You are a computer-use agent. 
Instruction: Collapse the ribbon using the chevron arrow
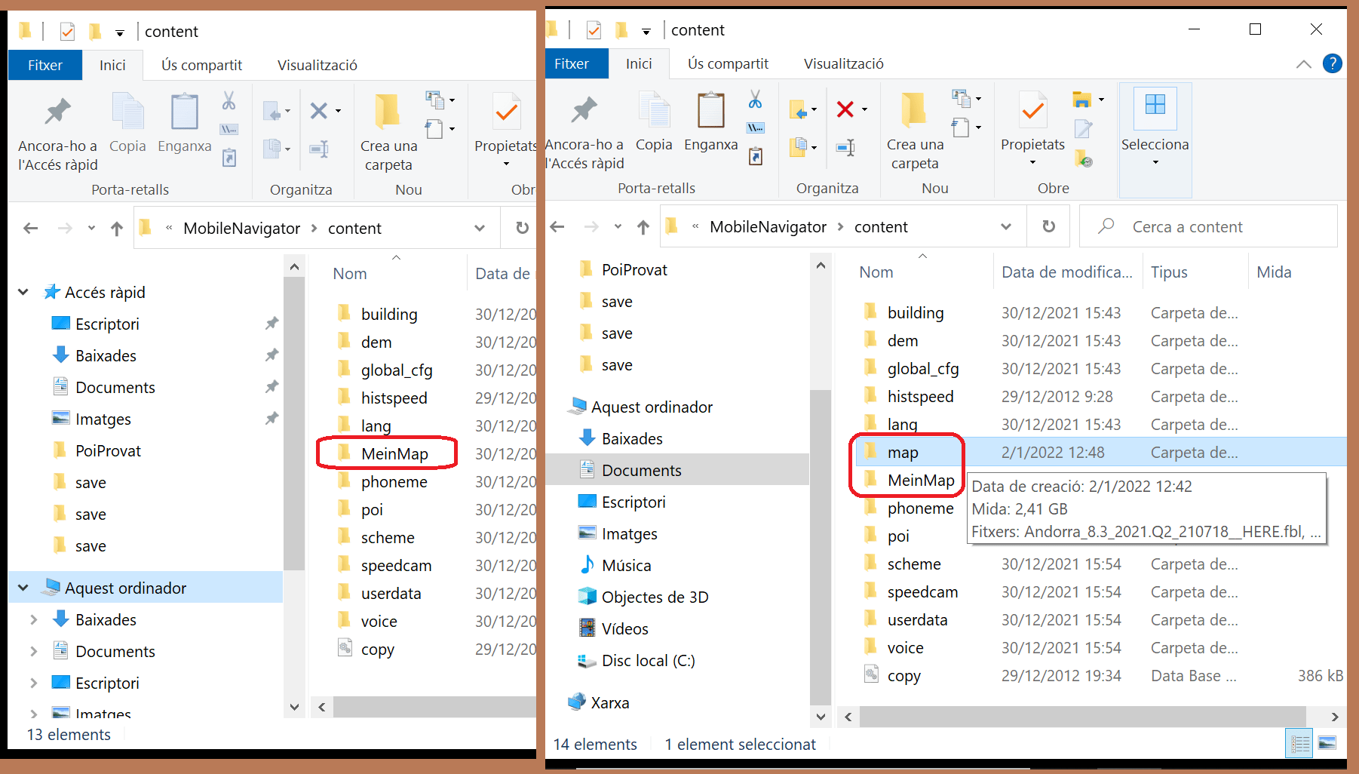coord(1303,64)
